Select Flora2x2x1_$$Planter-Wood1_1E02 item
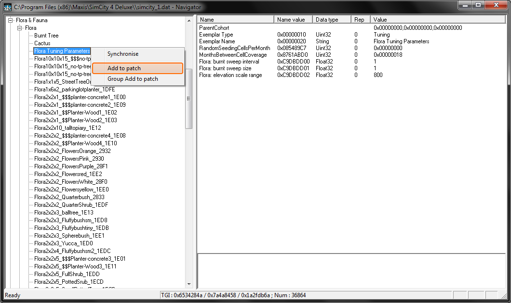511x303 pixels. point(76,113)
